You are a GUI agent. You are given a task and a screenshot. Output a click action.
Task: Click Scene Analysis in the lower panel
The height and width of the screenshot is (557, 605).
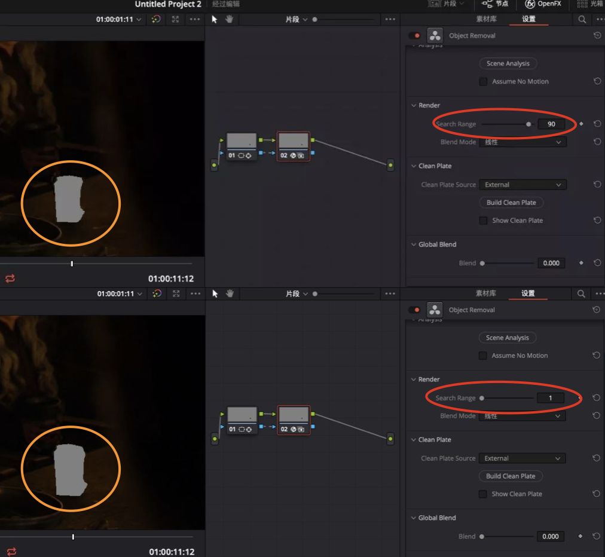coord(508,338)
